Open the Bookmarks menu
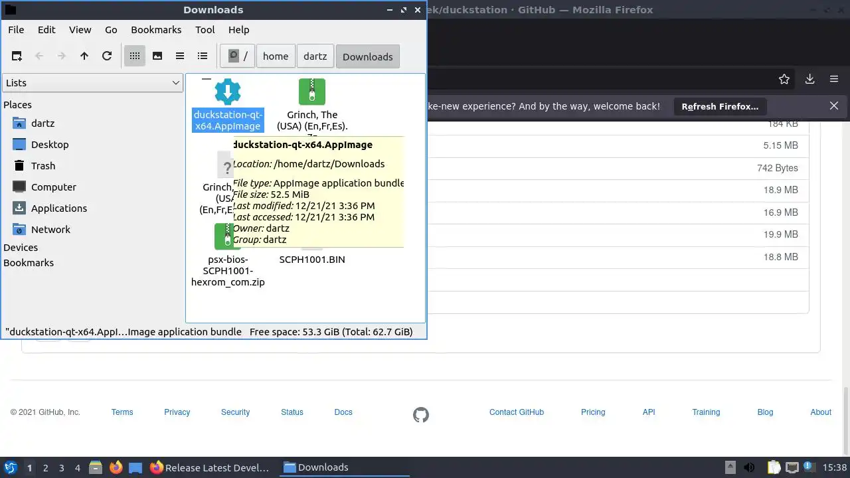Screen dimensions: 850x478 click(x=156, y=30)
